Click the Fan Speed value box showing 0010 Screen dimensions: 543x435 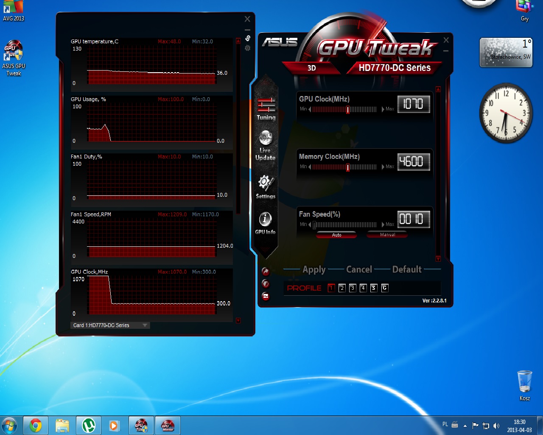(414, 219)
